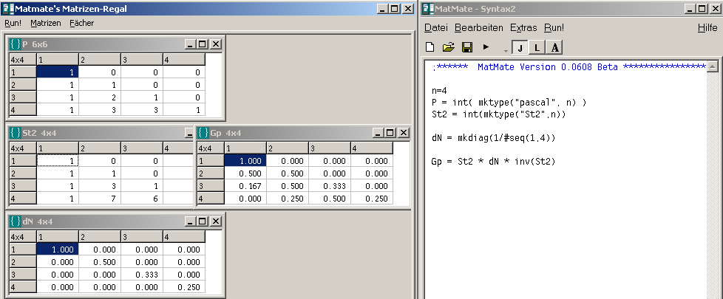Click the new file icon in MatMate toolbar
Viewport: 723px width, 299px height.
(430, 47)
